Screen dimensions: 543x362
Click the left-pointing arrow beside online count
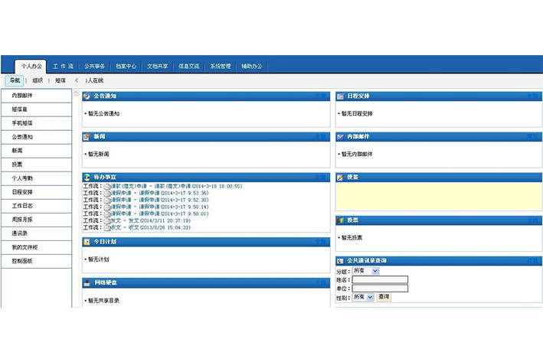[x=76, y=80]
